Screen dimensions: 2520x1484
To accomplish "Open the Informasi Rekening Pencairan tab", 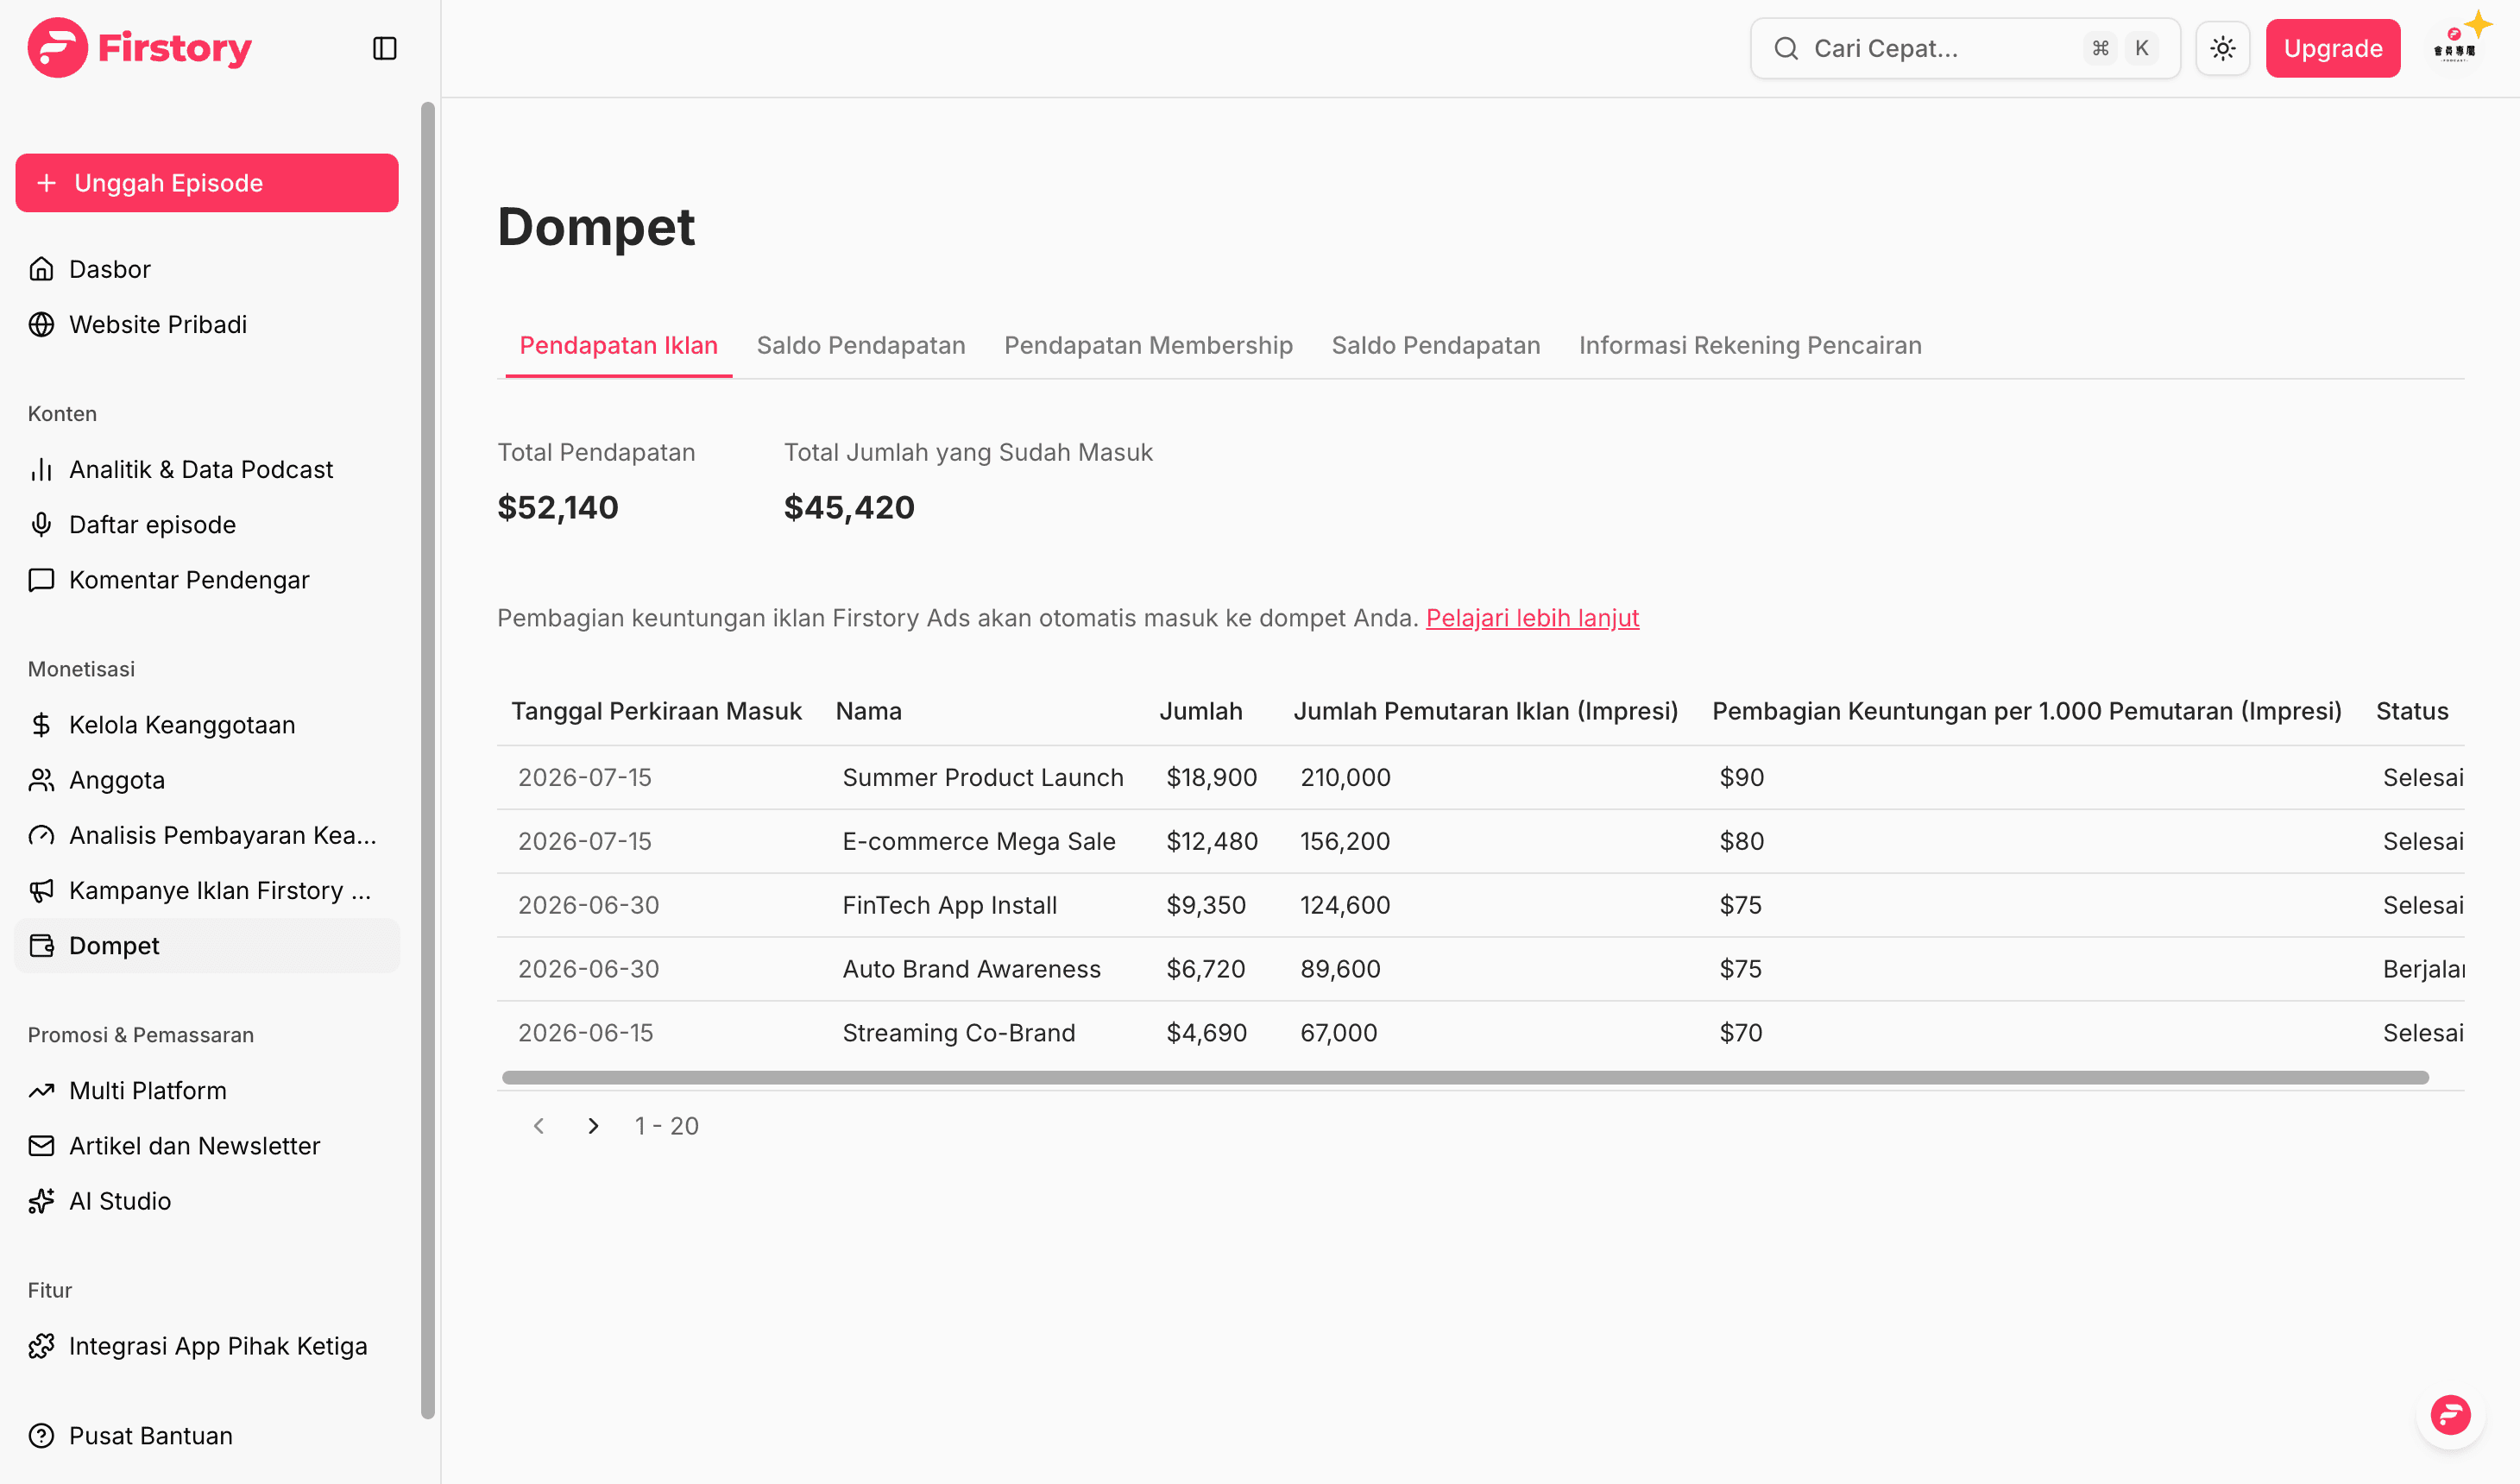I will click(1750, 345).
